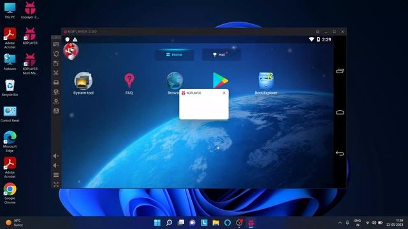Screen dimensions: 408x229
Task: Click the Mario avatar icon
Action: [71, 51]
